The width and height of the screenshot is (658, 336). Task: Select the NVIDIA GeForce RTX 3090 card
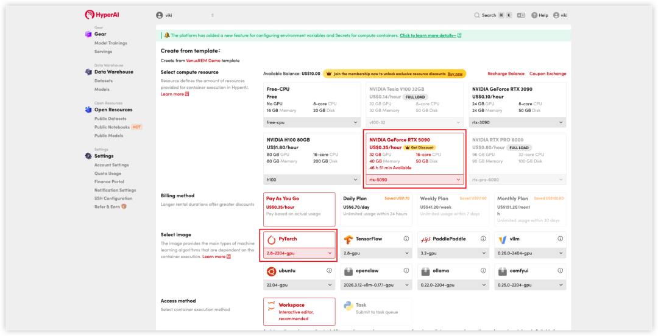pyautogui.click(x=517, y=105)
